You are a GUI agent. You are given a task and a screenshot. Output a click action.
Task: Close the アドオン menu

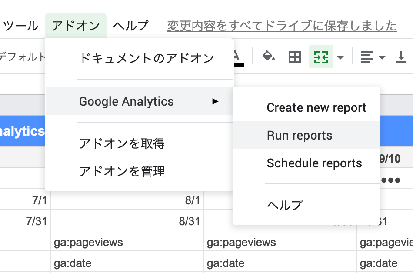point(76,26)
